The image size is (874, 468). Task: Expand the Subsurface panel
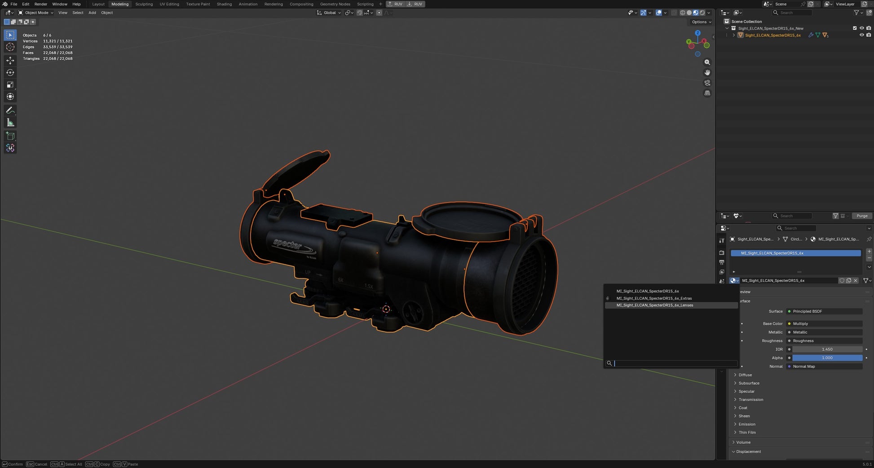click(749, 383)
